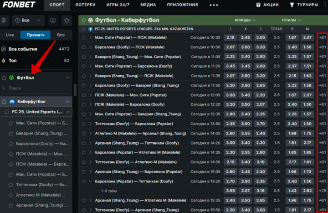
Task: Star the Барселона (Doofy) — ПСЖ (Makelele) match
Action: [x=83, y=47]
